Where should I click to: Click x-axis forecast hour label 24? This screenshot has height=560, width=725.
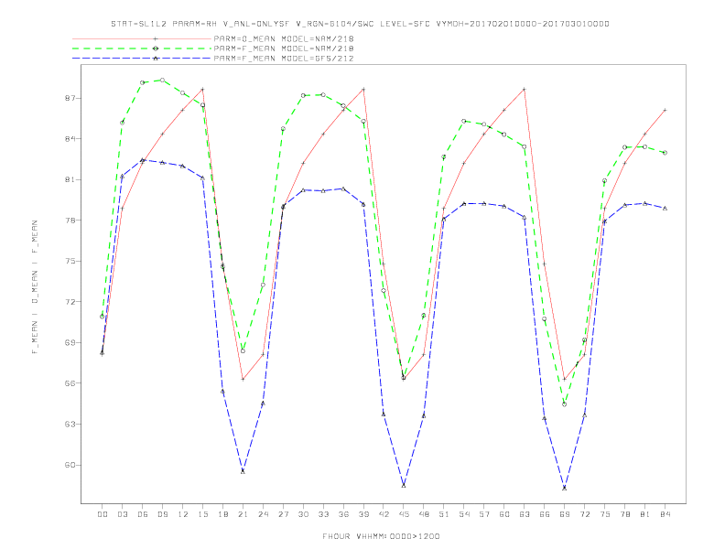tap(263, 514)
